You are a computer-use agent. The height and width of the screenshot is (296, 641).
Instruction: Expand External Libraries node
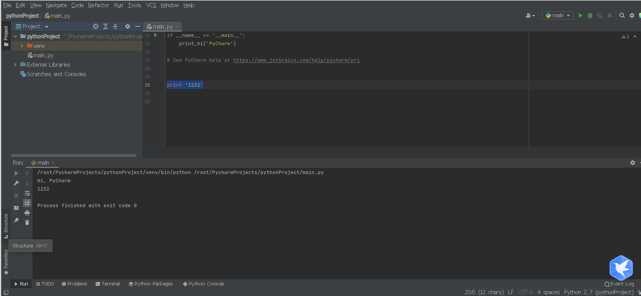15,64
